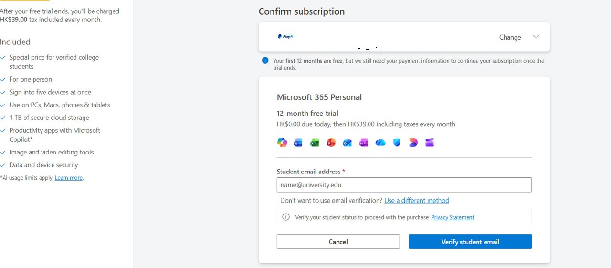Image resolution: width=611 pixels, height=268 pixels.
Task: Click the Clipchamp app icon
Action: click(430, 142)
